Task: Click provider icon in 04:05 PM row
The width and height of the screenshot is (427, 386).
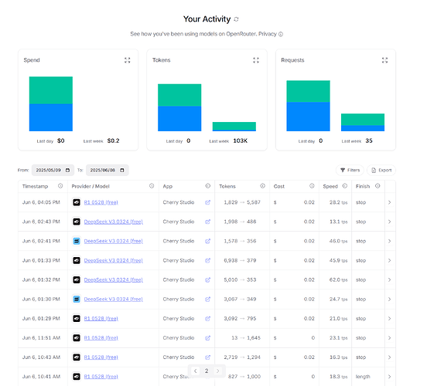Action: pyautogui.click(x=77, y=202)
